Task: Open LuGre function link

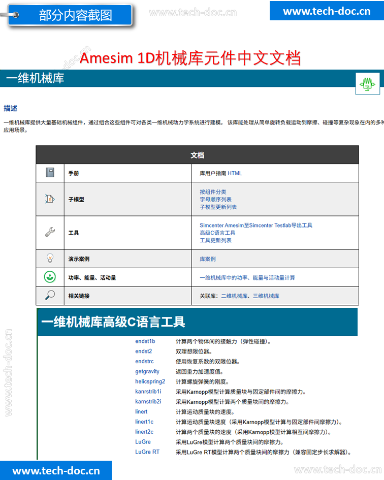Action: click(x=143, y=442)
